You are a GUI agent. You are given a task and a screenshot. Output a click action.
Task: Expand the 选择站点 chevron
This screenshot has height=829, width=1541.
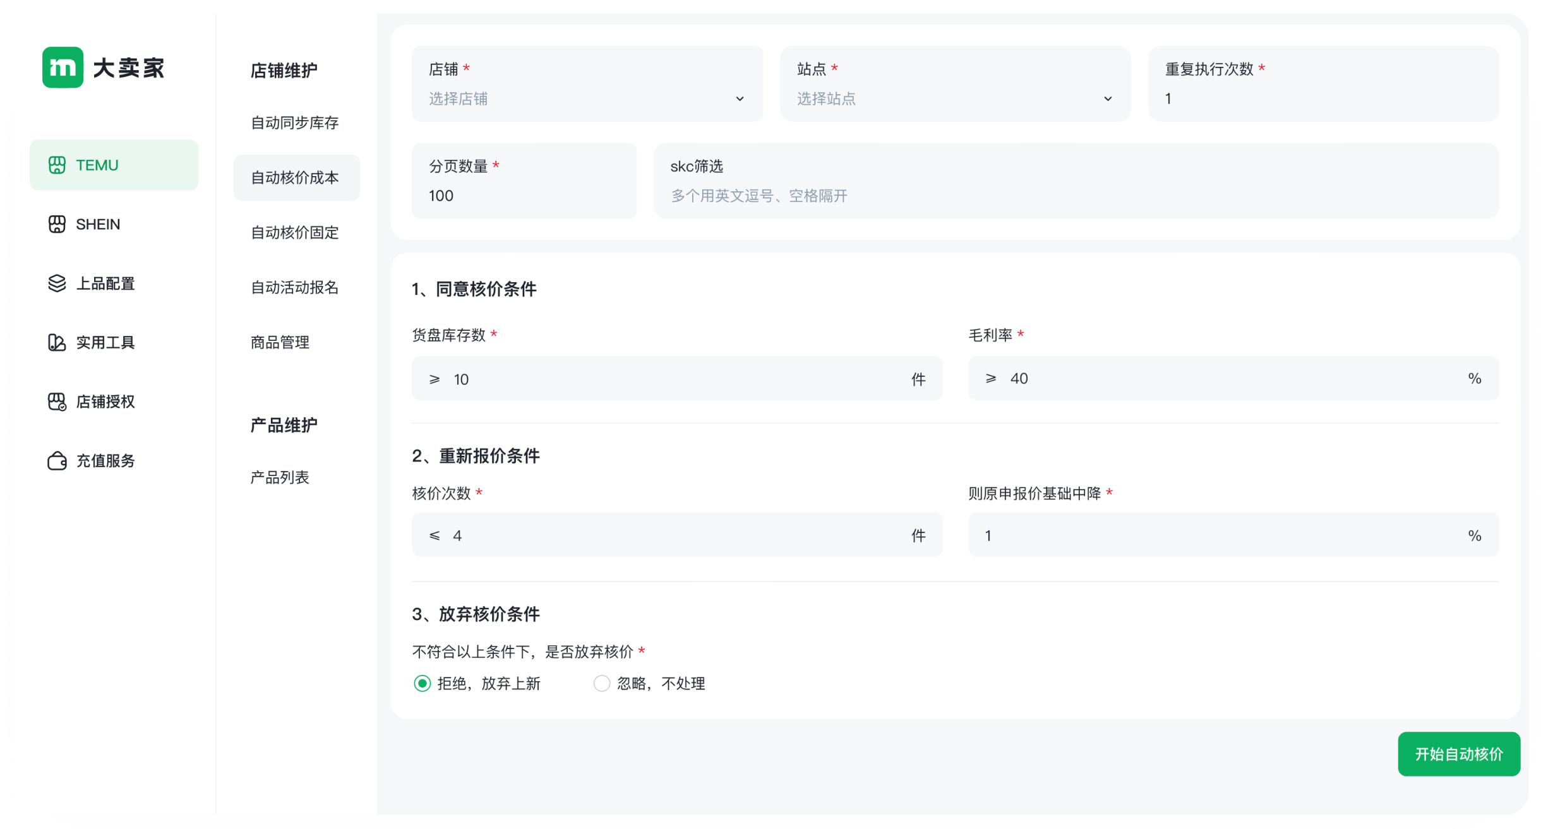(1107, 98)
